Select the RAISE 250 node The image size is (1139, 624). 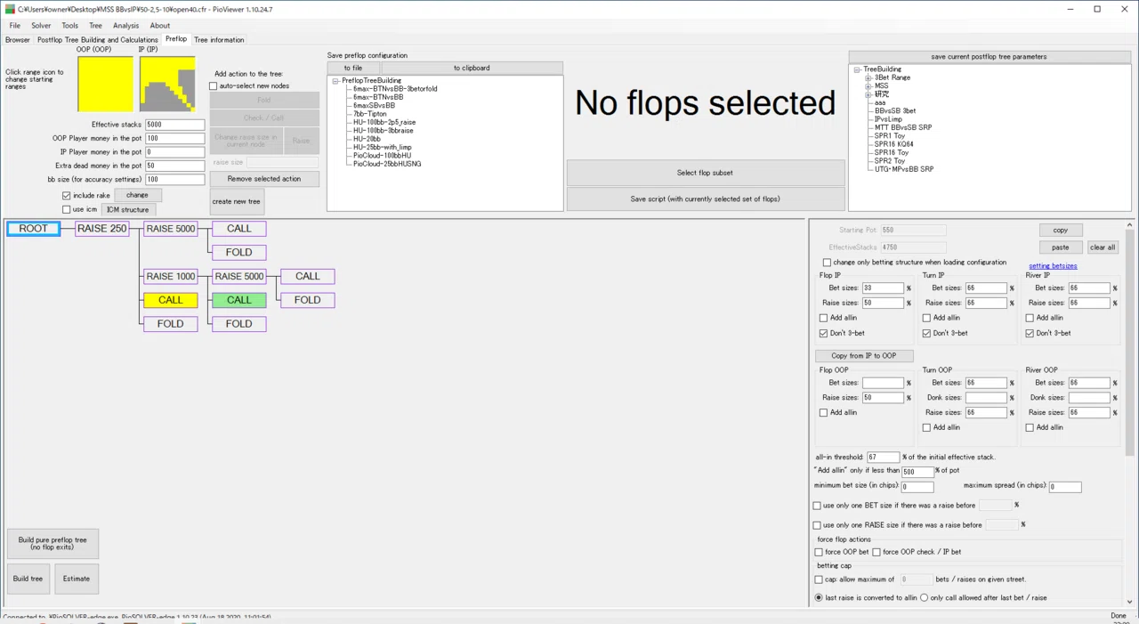coord(101,229)
